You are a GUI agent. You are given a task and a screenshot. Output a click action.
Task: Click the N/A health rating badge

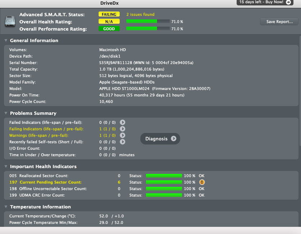click(x=109, y=22)
